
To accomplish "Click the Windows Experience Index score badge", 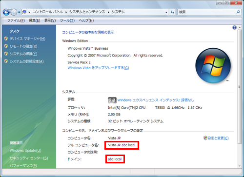I will click(112, 100).
